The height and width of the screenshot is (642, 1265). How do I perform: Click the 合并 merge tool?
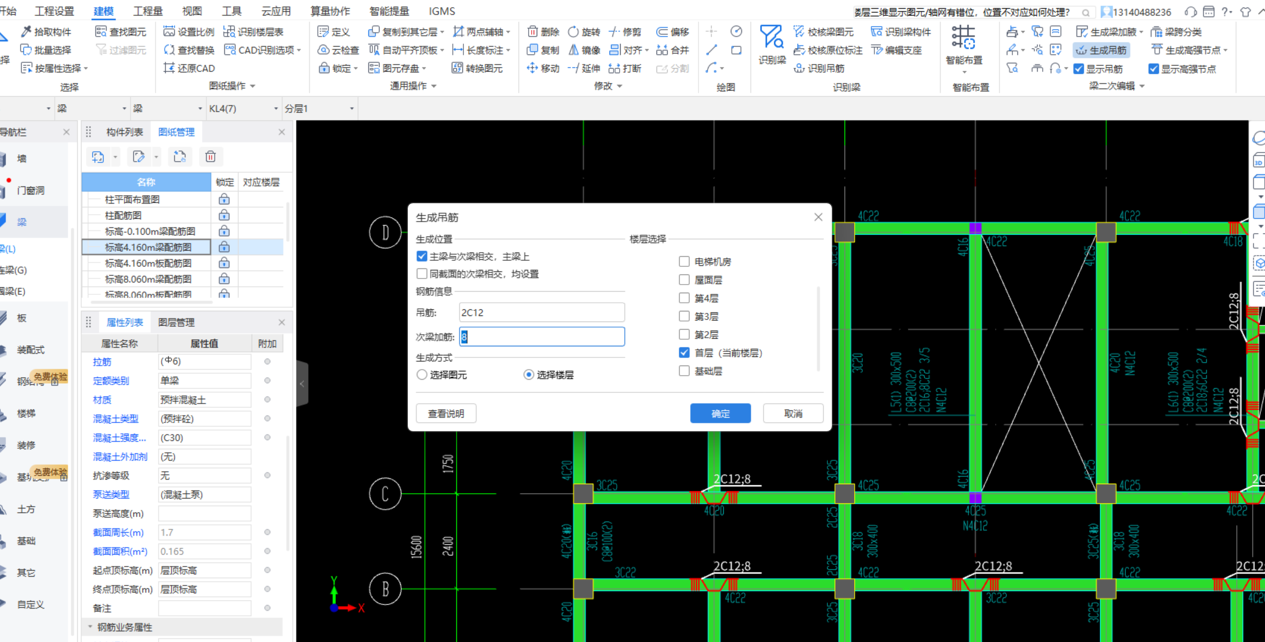pos(673,50)
